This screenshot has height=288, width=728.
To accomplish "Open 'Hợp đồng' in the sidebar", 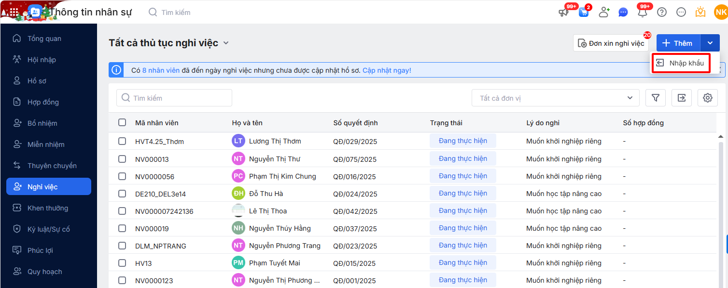I will tap(43, 102).
